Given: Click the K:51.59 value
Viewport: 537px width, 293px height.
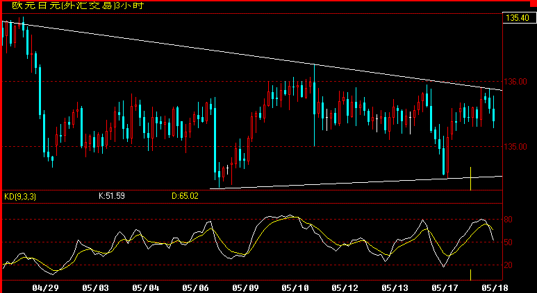Looking at the screenshot, I should (x=112, y=196).
